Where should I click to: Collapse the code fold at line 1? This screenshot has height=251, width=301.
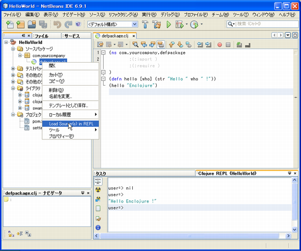point(103,53)
